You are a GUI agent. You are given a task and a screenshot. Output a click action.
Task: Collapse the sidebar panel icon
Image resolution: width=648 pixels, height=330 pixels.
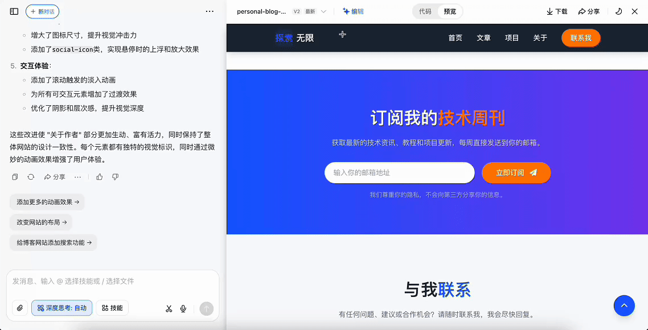14,11
